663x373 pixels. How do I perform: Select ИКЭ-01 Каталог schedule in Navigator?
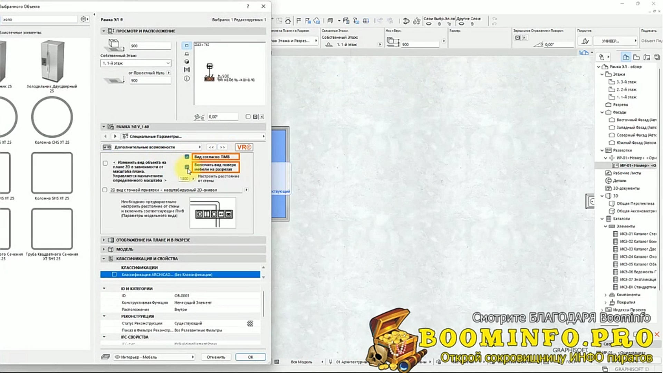635,234
